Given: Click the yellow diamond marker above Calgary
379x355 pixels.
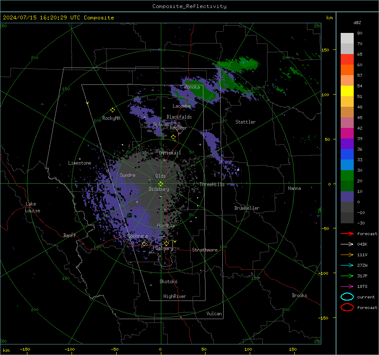Looking at the screenshot, I should coord(166,243).
